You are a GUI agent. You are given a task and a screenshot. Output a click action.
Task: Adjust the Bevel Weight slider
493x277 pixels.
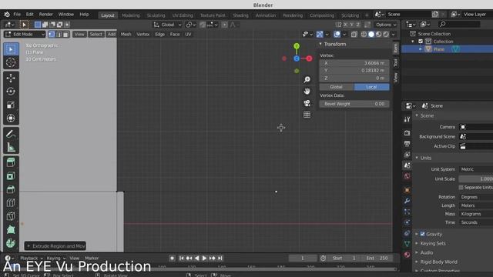coord(354,104)
